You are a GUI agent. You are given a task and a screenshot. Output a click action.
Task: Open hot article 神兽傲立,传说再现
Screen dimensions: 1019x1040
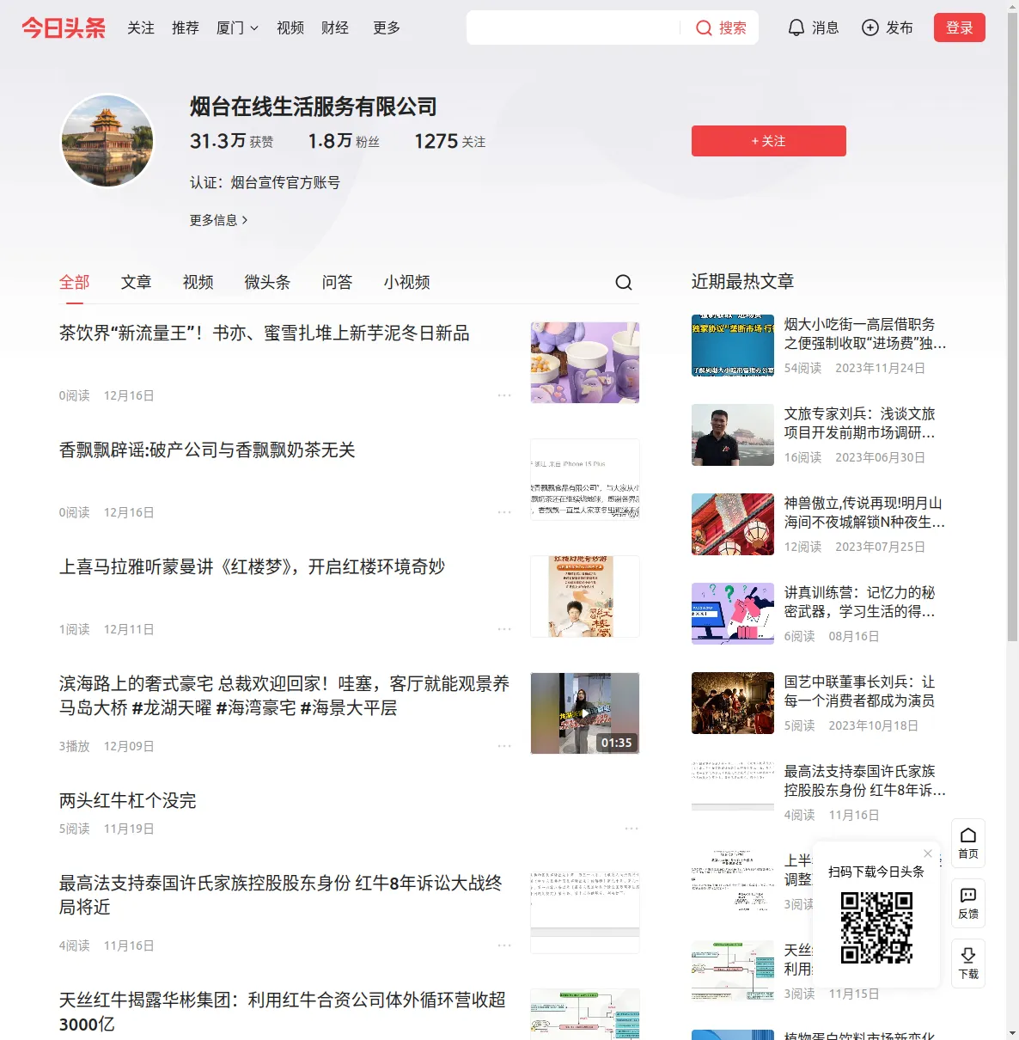coord(864,512)
